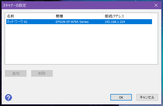Click divider between 名前 and 機種 columns
This screenshot has height=106, width=163.
pyautogui.click(x=54, y=16)
